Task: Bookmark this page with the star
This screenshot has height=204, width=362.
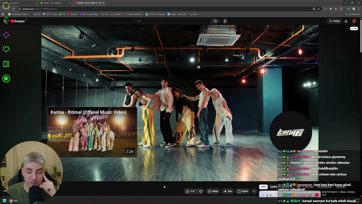Action: pos(318,9)
